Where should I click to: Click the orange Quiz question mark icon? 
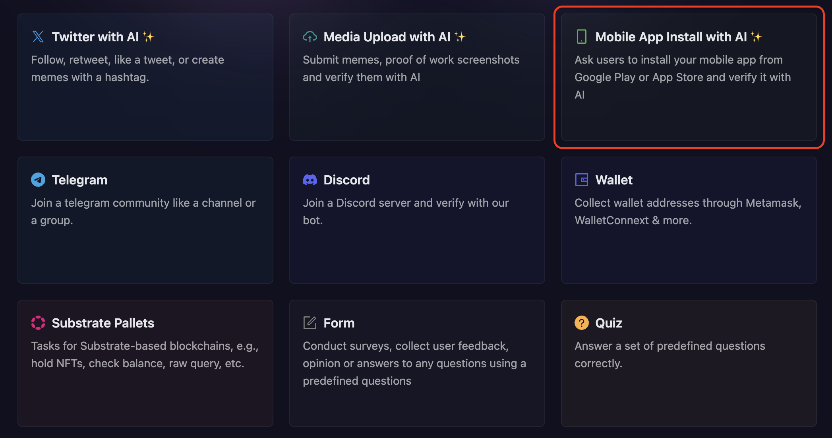click(581, 323)
